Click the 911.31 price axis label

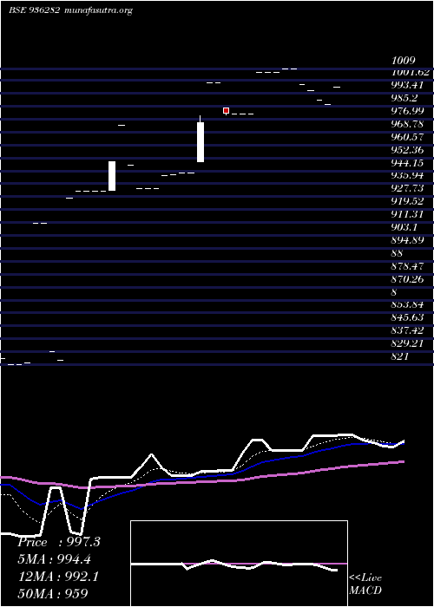tap(407, 214)
